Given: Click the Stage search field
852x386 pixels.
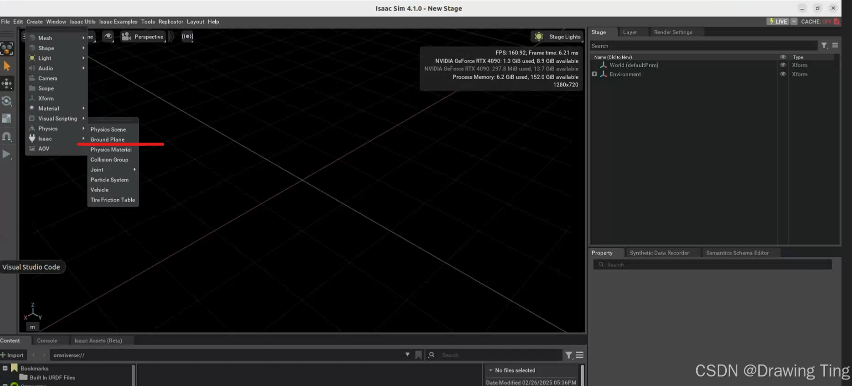Looking at the screenshot, I should 703,45.
